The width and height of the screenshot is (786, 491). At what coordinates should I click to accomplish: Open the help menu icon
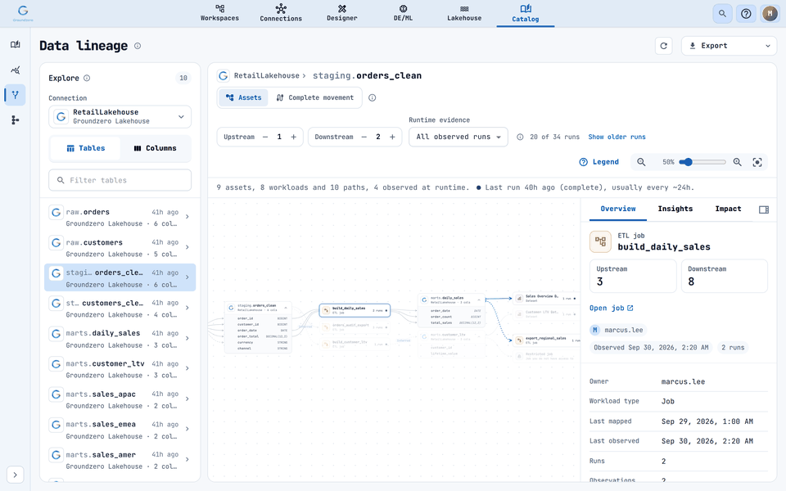[746, 14]
